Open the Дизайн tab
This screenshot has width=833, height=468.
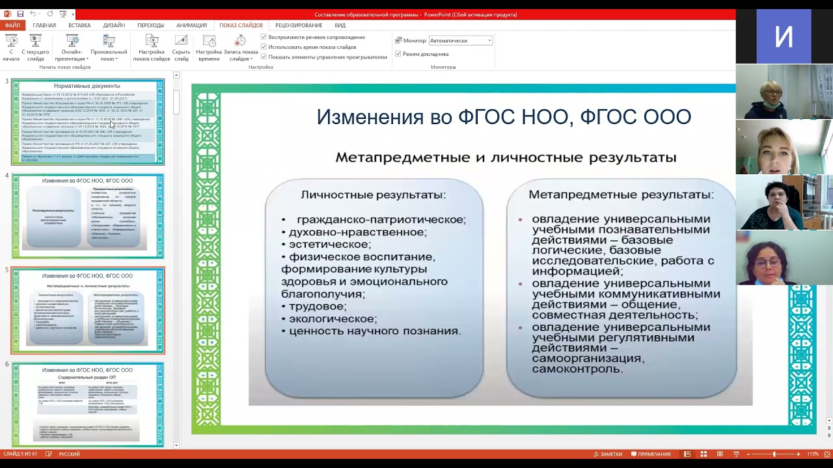(x=114, y=25)
